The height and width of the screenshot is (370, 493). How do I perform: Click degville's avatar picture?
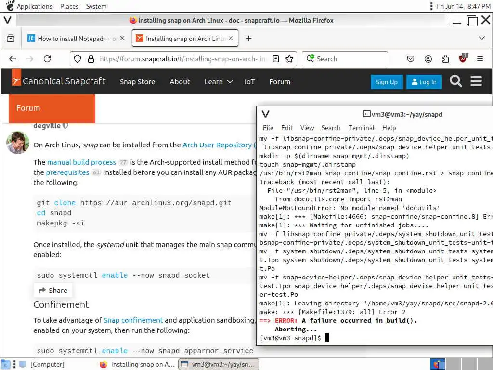(18, 143)
